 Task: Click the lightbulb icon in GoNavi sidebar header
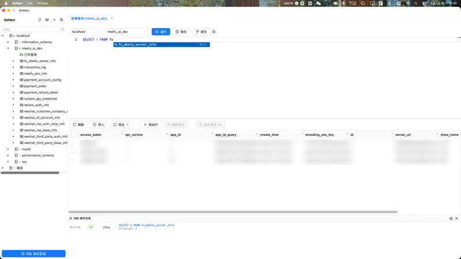40,20
